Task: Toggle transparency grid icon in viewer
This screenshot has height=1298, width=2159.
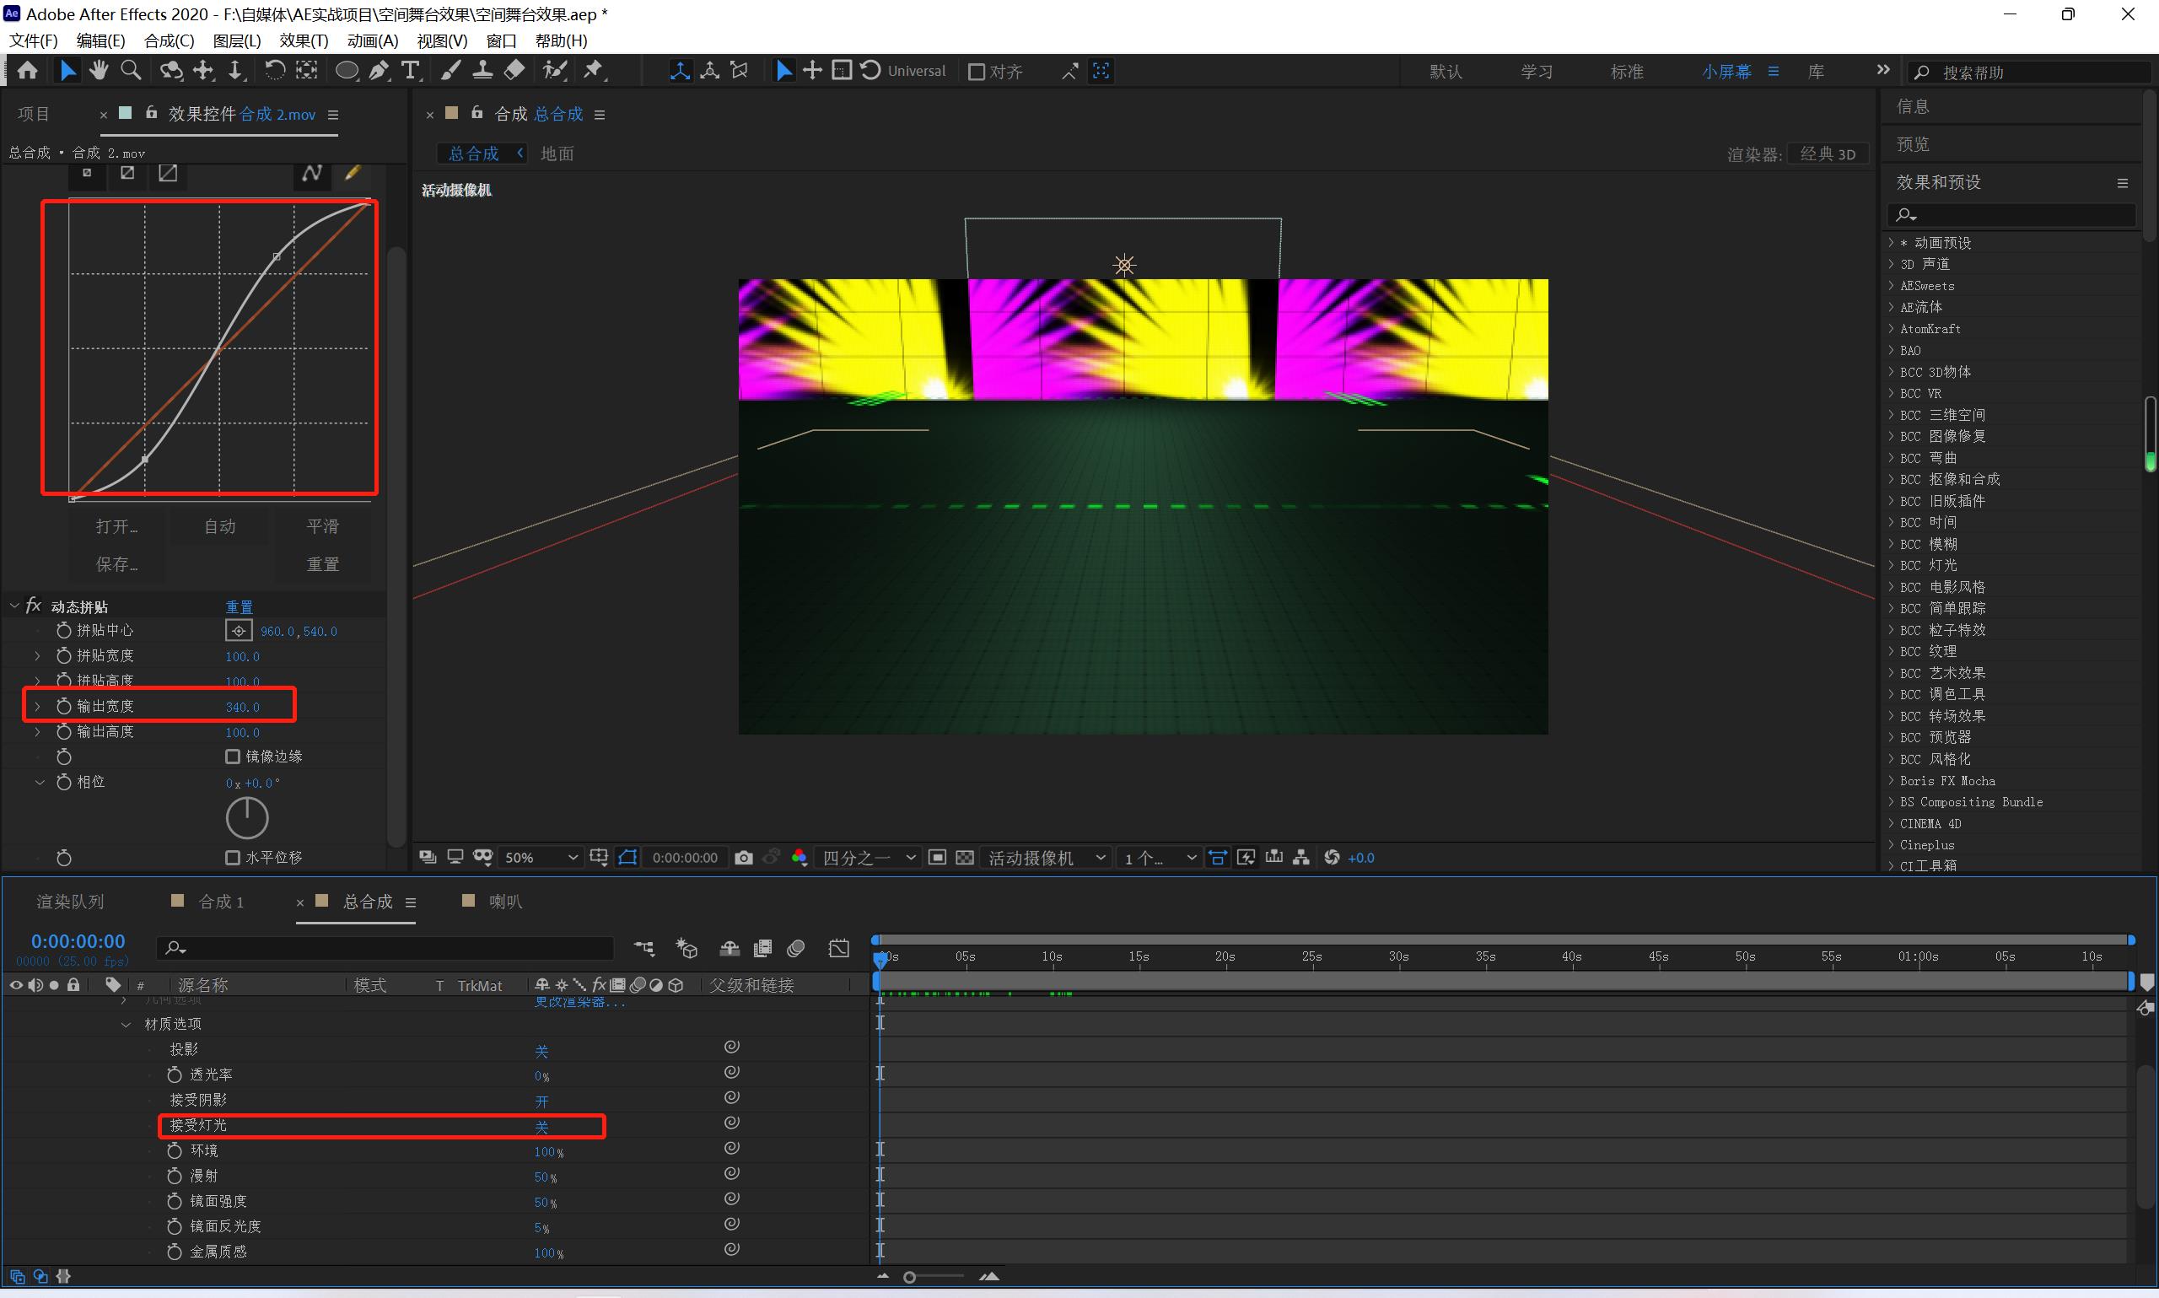Action: (965, 858)
